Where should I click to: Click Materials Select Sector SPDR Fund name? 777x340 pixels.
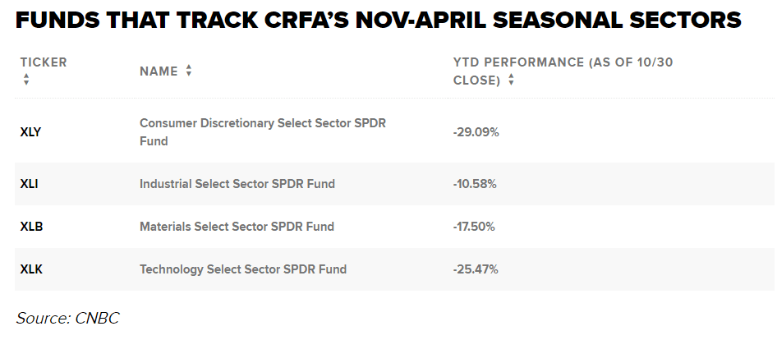237,227
